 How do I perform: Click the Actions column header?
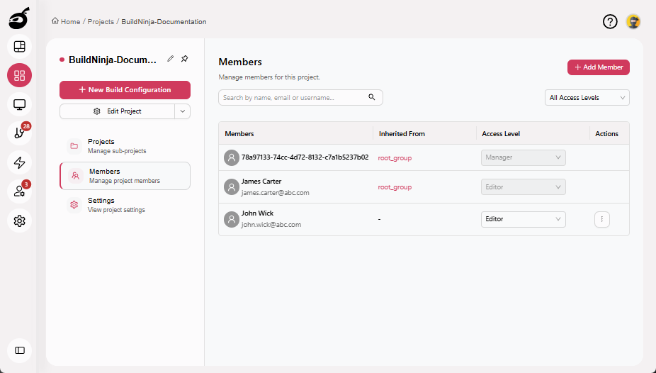click(606, 134)
